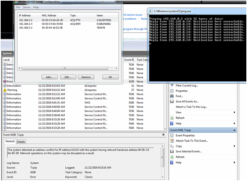247x181 pixels.
Task: Click MAC address 00-30-64-16-D2-2B cell
Action: 52,27
